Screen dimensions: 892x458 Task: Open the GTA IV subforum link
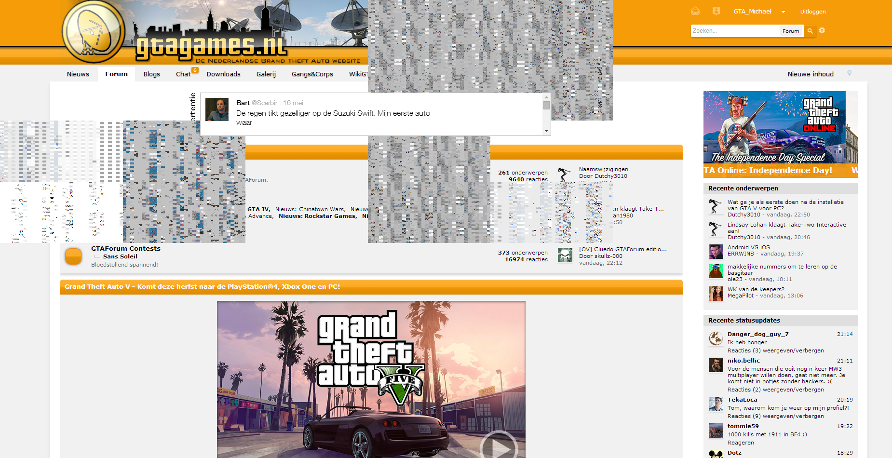258,209
